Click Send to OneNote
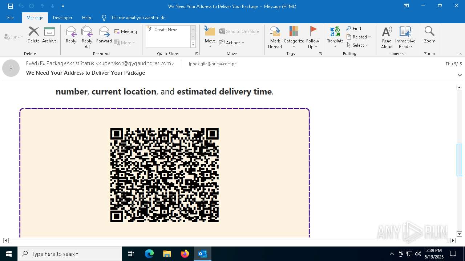465x261 pixels. pyautogui.click(x=239, y=32)
